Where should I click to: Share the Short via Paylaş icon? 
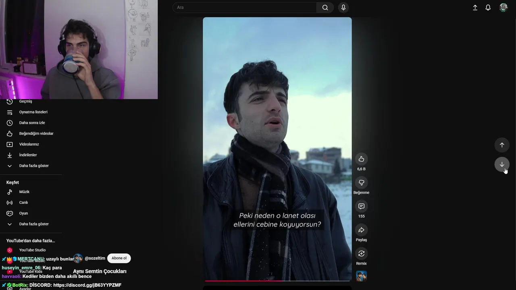[361, 230]
